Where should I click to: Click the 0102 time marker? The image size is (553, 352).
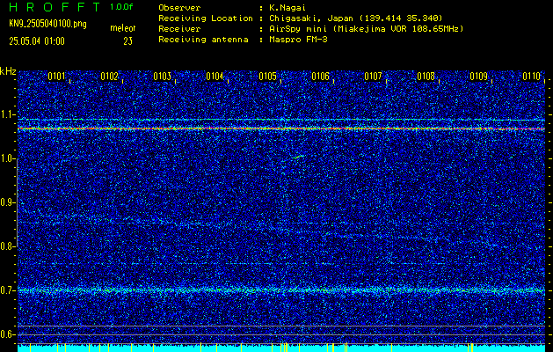point(109,77)
